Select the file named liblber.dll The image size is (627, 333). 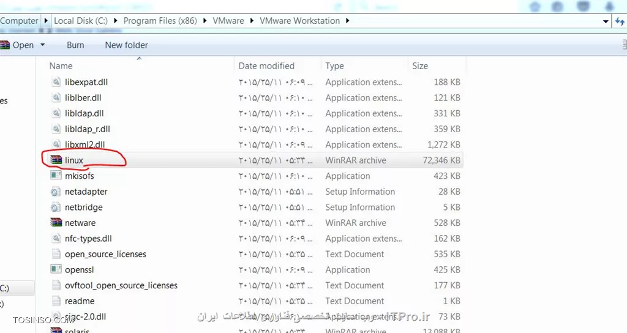(x=83, y=97)
